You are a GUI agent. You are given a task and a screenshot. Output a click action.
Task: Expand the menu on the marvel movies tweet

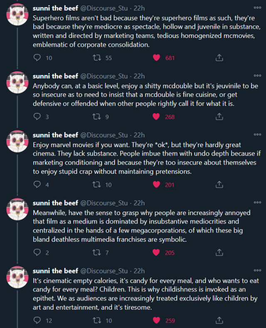(257, 135)
